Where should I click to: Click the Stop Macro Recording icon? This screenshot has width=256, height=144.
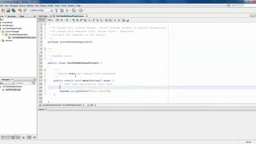click(119, 20)
